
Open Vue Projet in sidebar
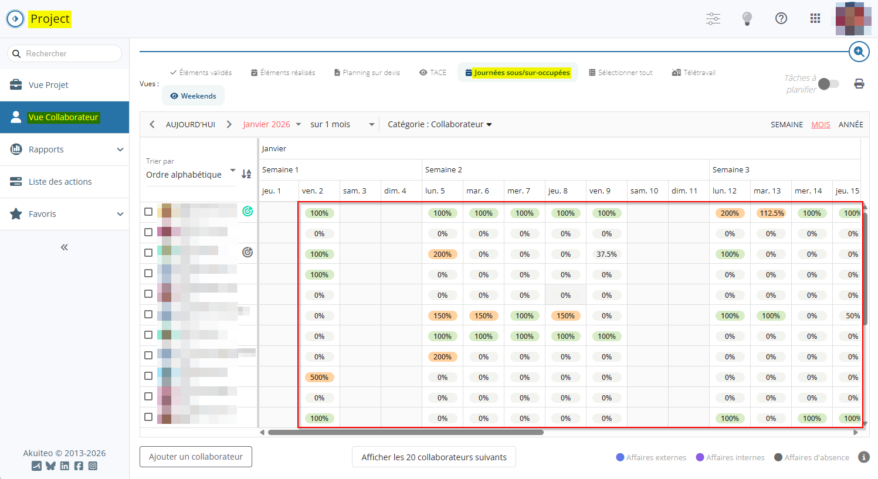(x=49, y=85)
